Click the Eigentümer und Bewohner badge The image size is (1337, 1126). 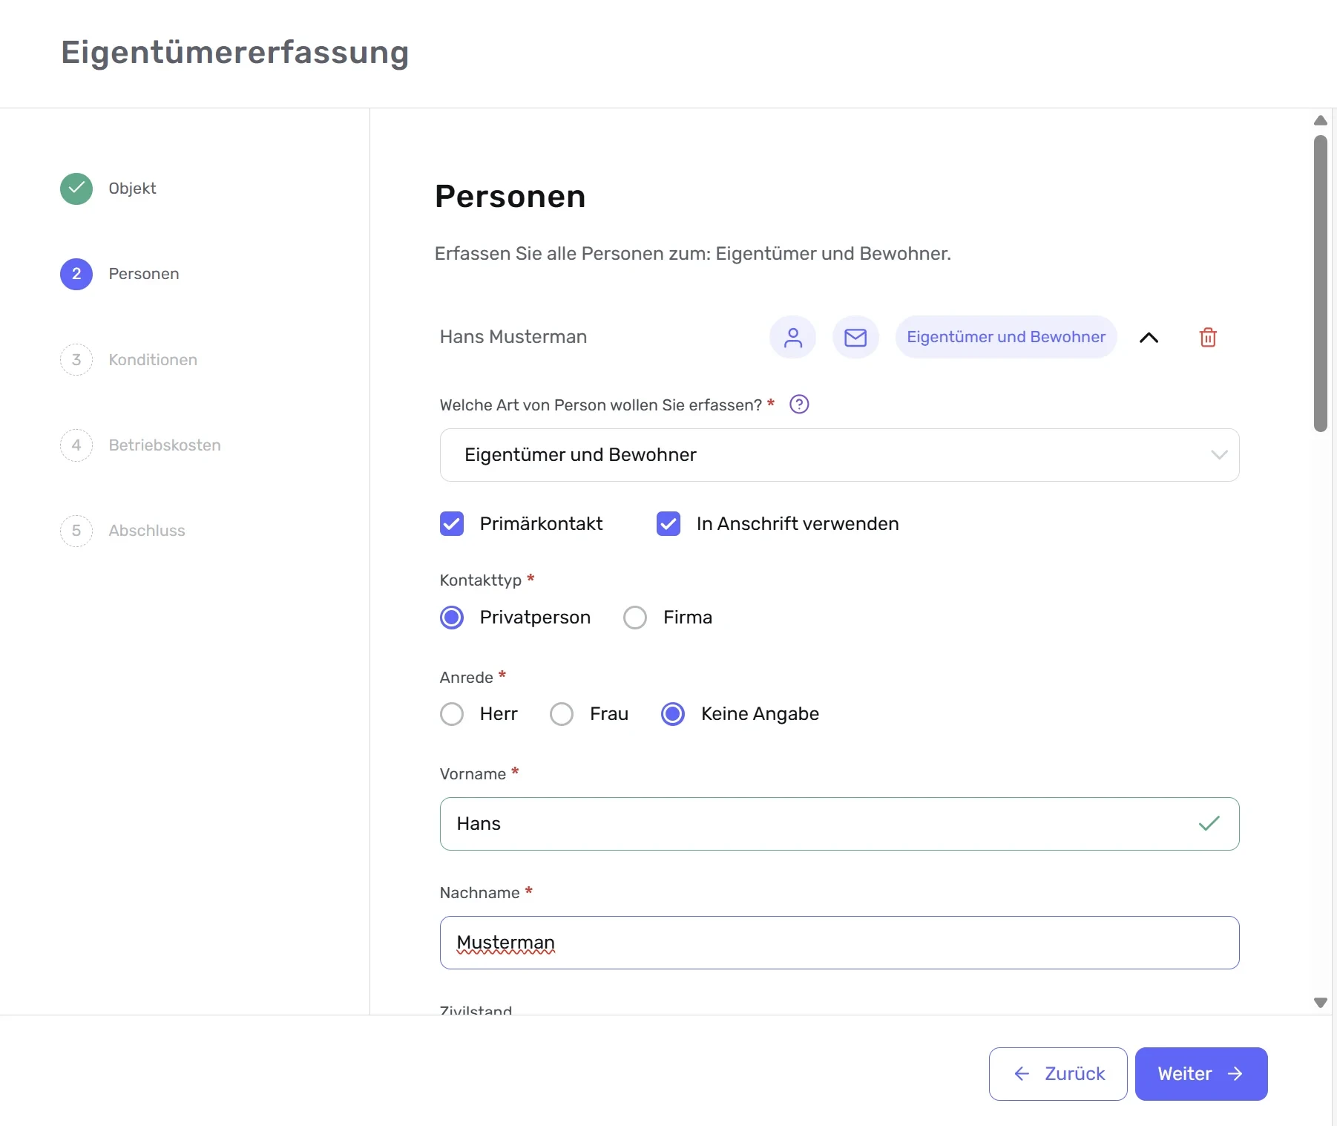click(1006, 337)
